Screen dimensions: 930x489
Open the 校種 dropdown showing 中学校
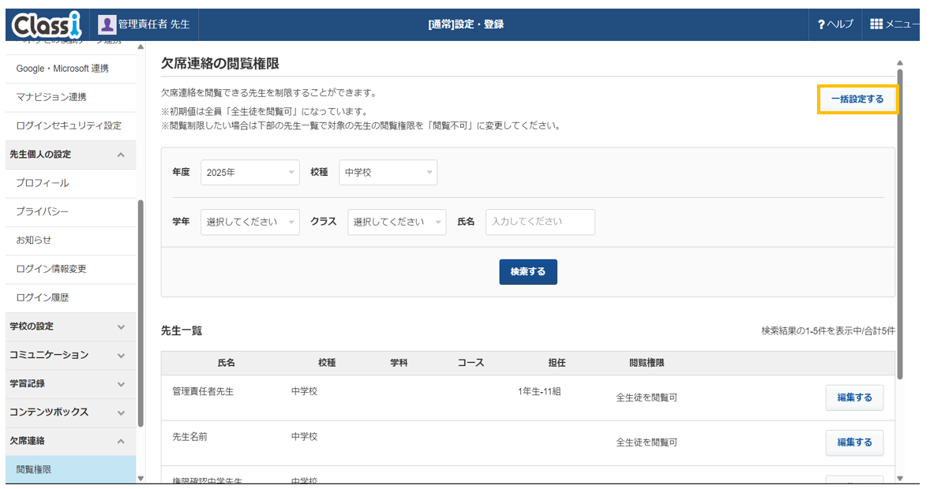(388, 173)
